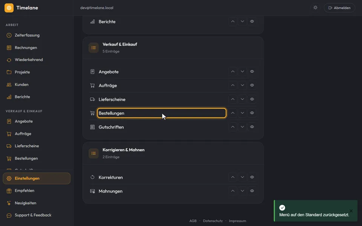Toggle the light/dark theme sun icon

[x=315, y=8]
